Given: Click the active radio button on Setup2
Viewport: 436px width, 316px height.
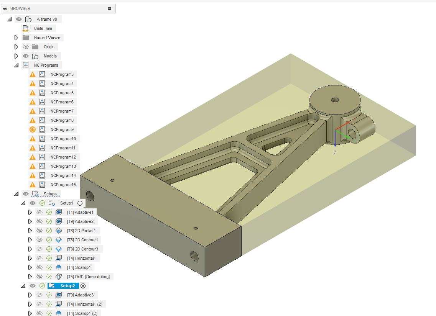Looking at the screenshot, I should pos(83,286).
